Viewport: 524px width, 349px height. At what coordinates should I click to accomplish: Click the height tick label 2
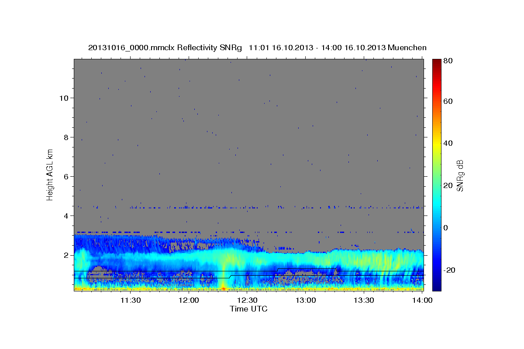coord(65,255)
